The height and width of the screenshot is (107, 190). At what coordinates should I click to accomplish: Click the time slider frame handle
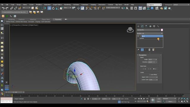click(x=15, y=92)
